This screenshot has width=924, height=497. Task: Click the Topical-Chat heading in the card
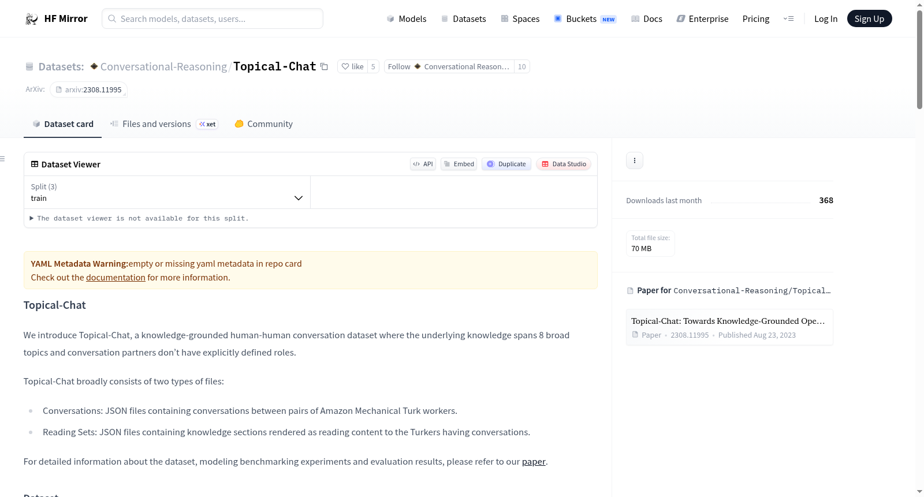point(55,305)
